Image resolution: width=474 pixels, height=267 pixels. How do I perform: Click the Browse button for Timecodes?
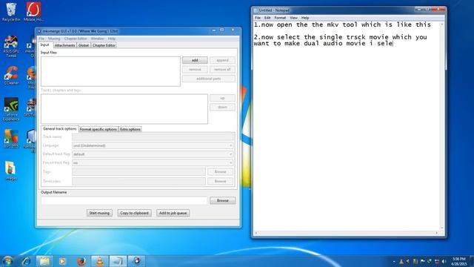tap(220, 181)
